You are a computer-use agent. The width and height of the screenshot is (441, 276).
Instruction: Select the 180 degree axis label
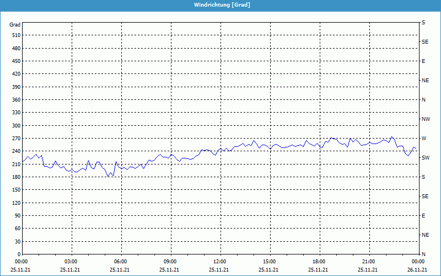pyautogui.click(x=15, y=177)
